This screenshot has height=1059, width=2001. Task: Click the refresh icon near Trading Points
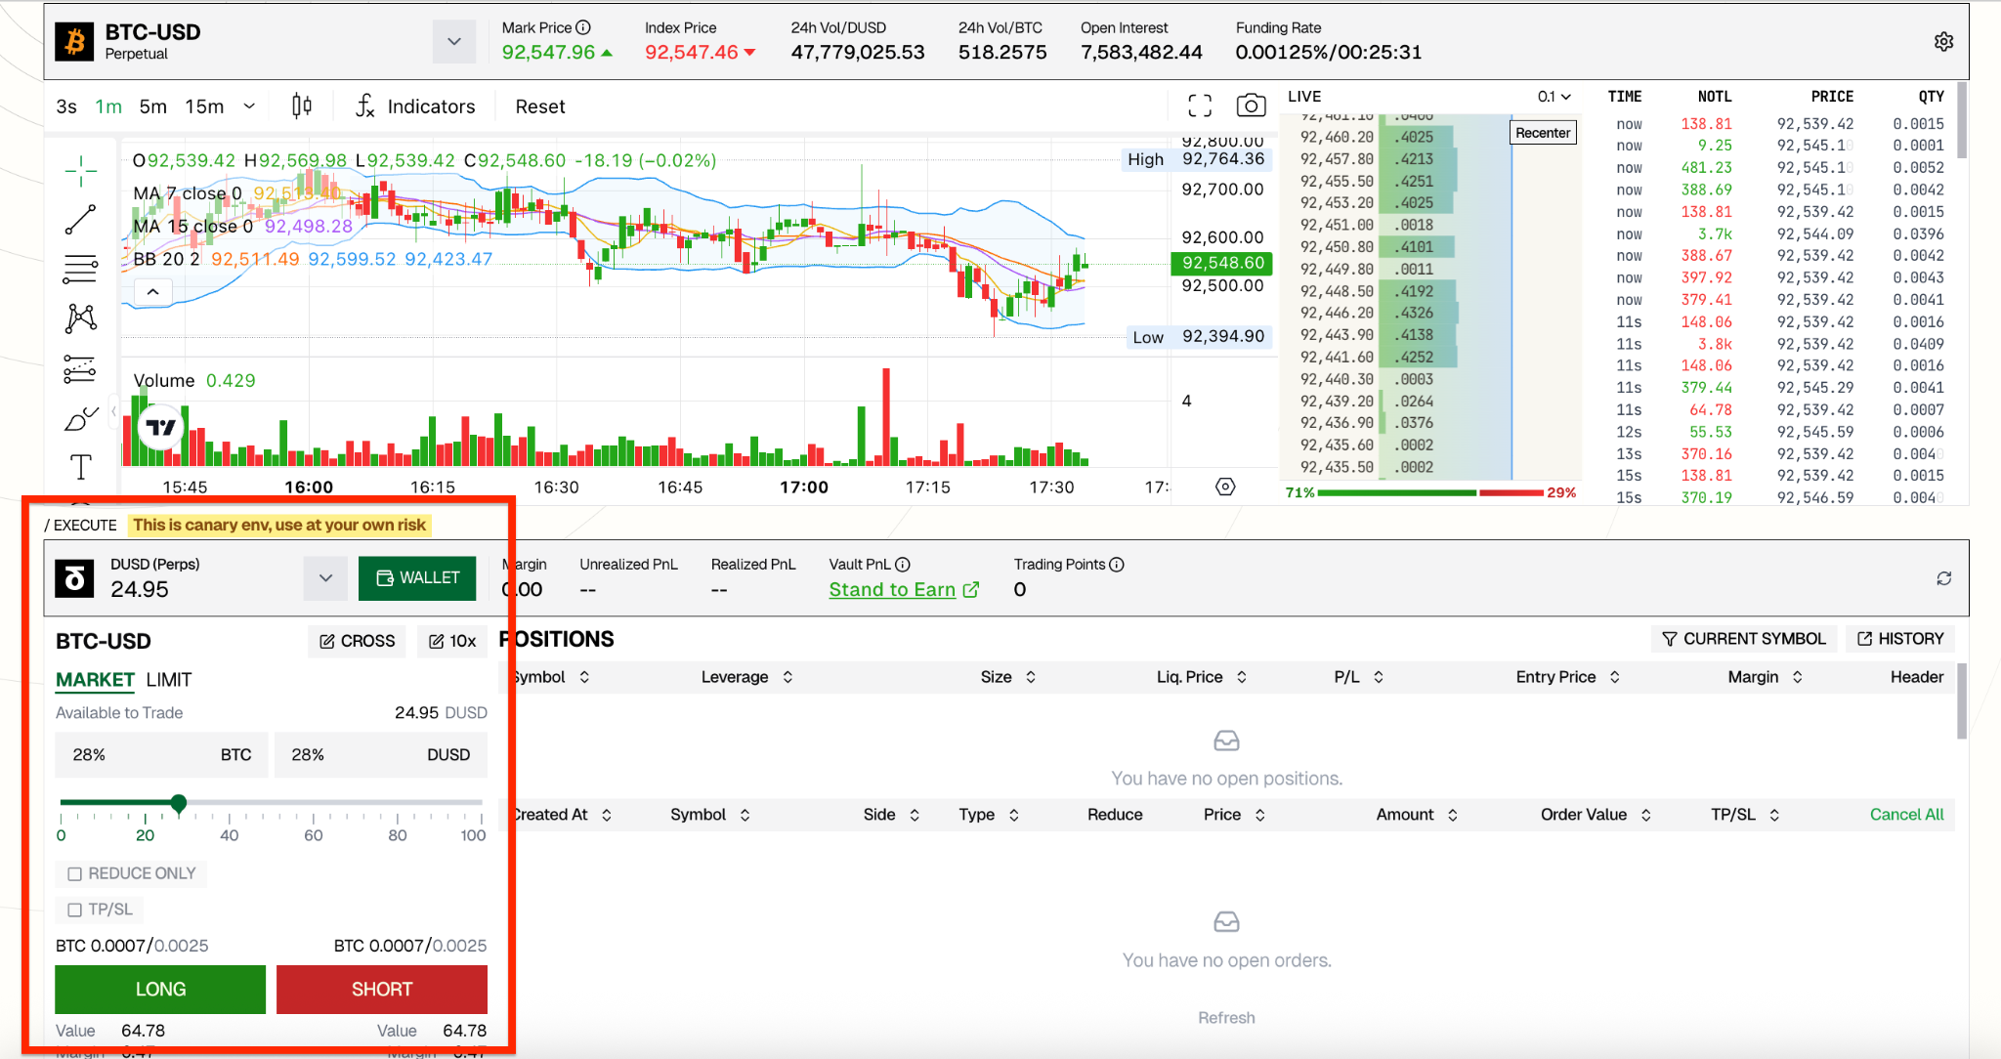click(x=1943, y=578)
